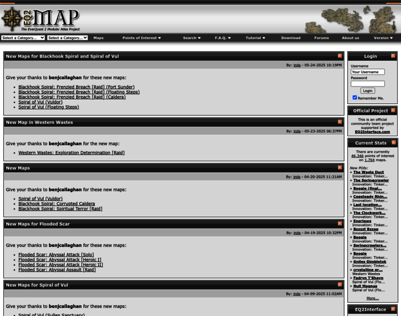401x316 pixels.
Task: Focus the Username input field
Action: (368, 72)
